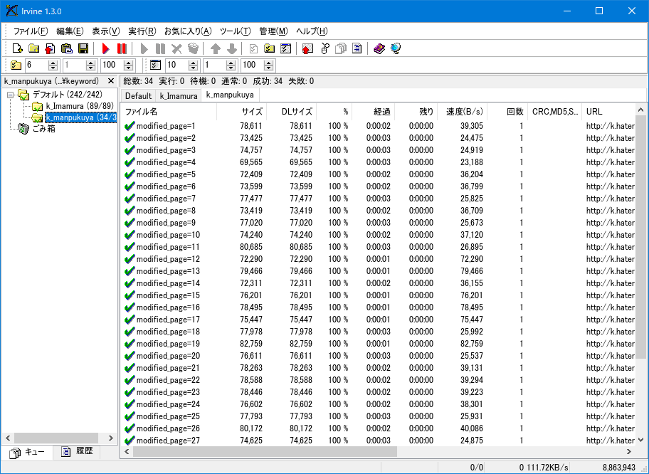The image size is (649, 474).
Task: Click the gray delete X icon
Action: [x=176, y=49]
